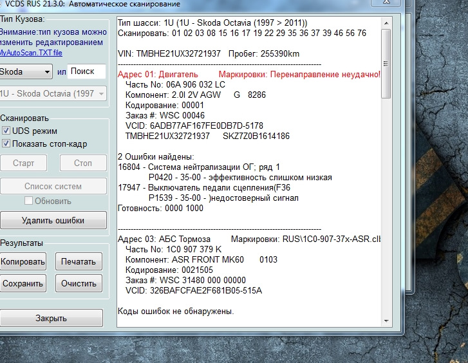Open the Skoda manufacturer dropdown
468x363 pixels.
click(x=26, y=71)
